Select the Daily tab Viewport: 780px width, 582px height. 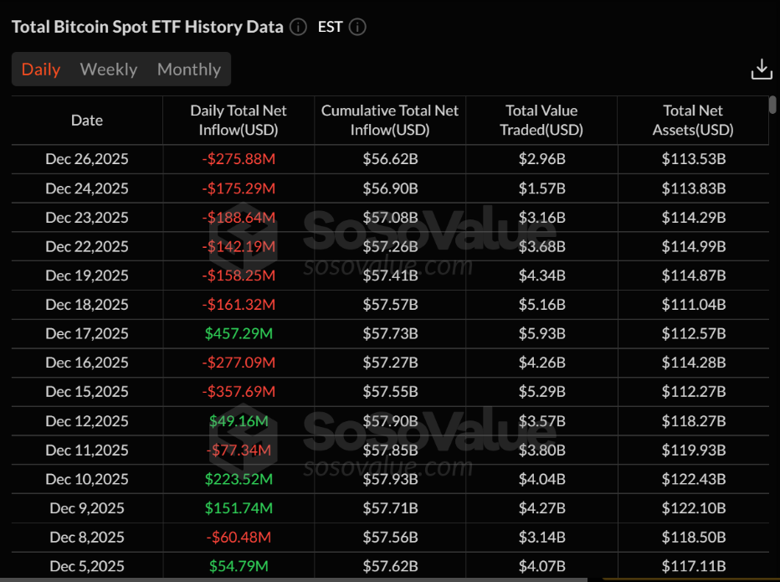click(x=41, y=70)
